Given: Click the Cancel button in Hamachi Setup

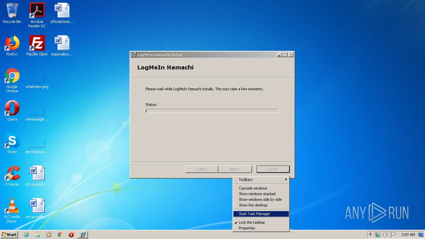Looking at the screenshot, I should click(x=273, y=169).
